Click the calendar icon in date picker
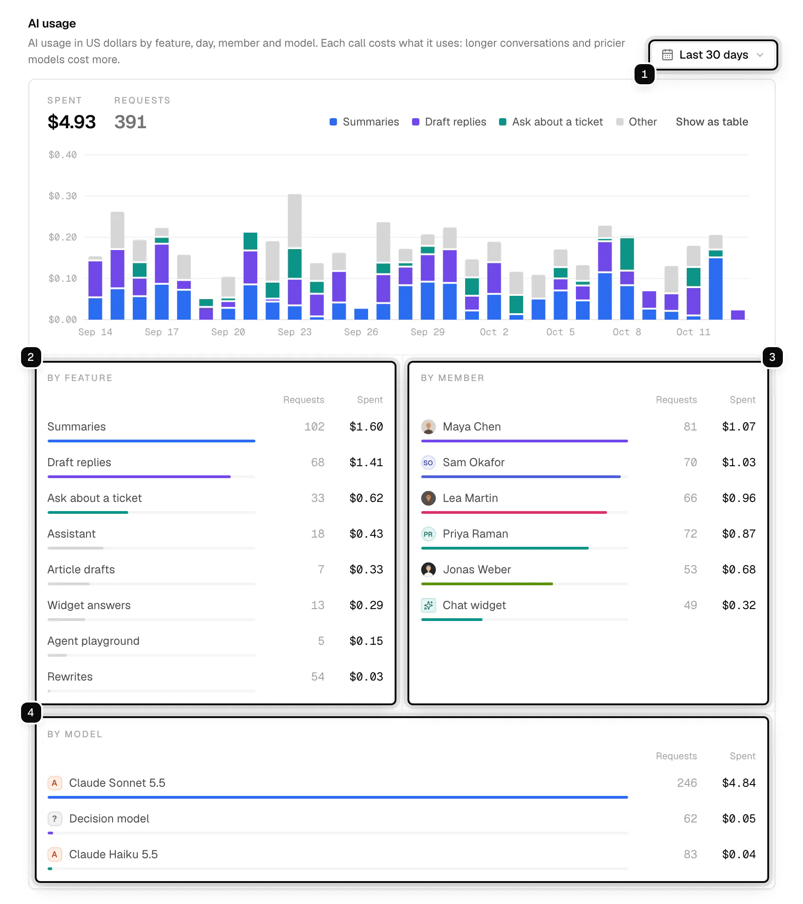This screenshot has width=803, height=904. click(667, 55)
